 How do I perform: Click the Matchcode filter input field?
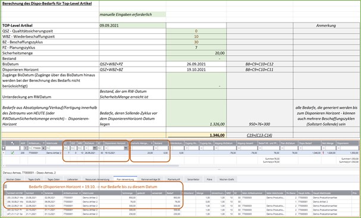coord(54,149)
